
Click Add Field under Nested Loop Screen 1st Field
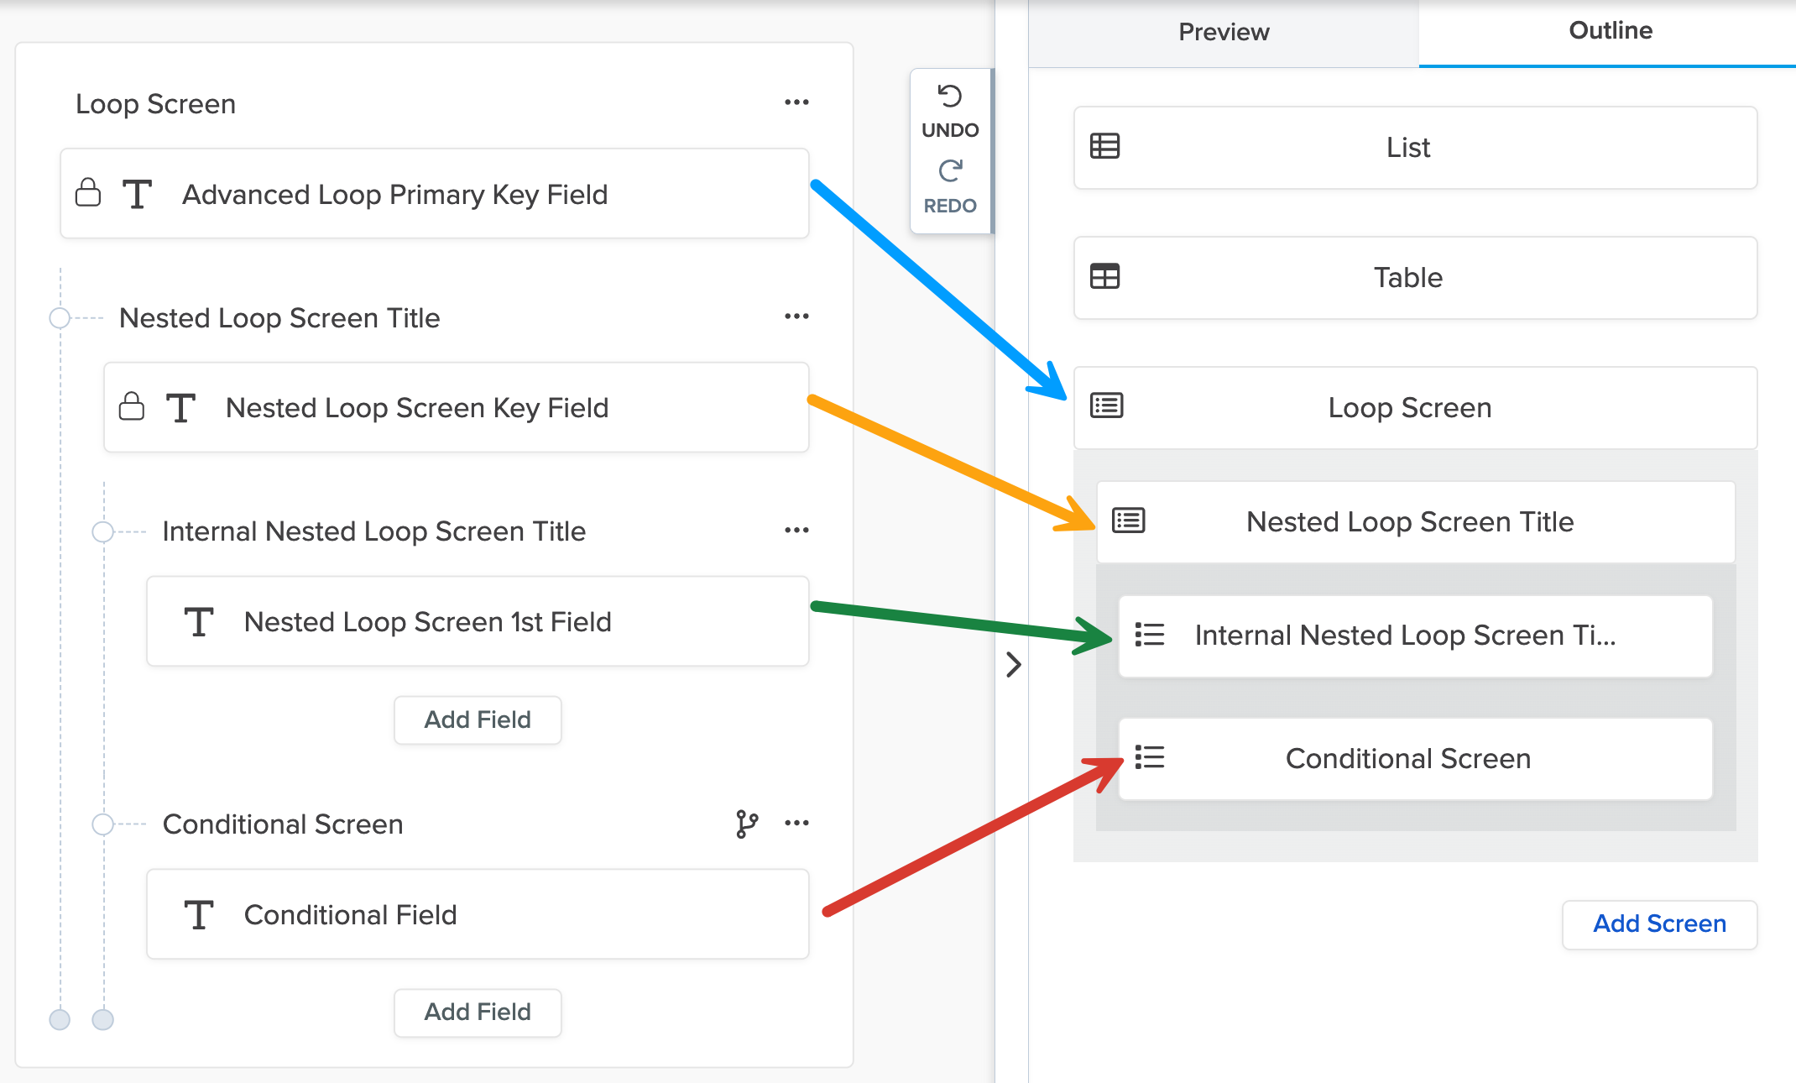(x=478, y=720)
